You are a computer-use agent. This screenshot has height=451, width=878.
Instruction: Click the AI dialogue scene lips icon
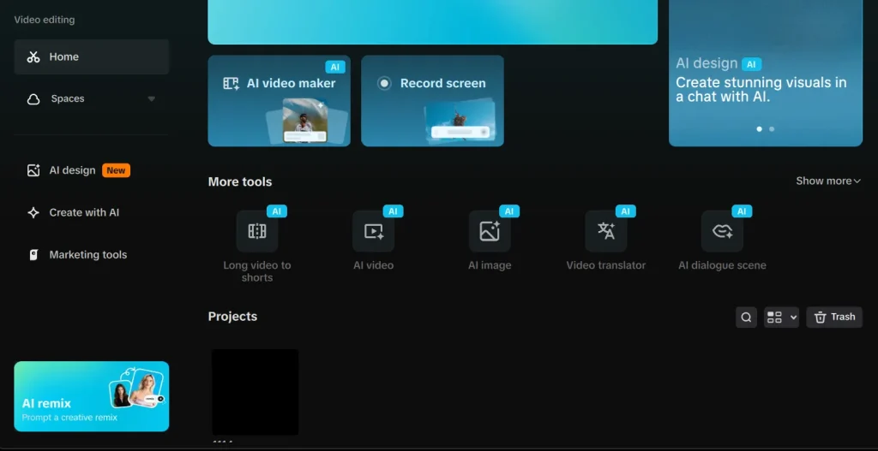click(x=722, y=231)
